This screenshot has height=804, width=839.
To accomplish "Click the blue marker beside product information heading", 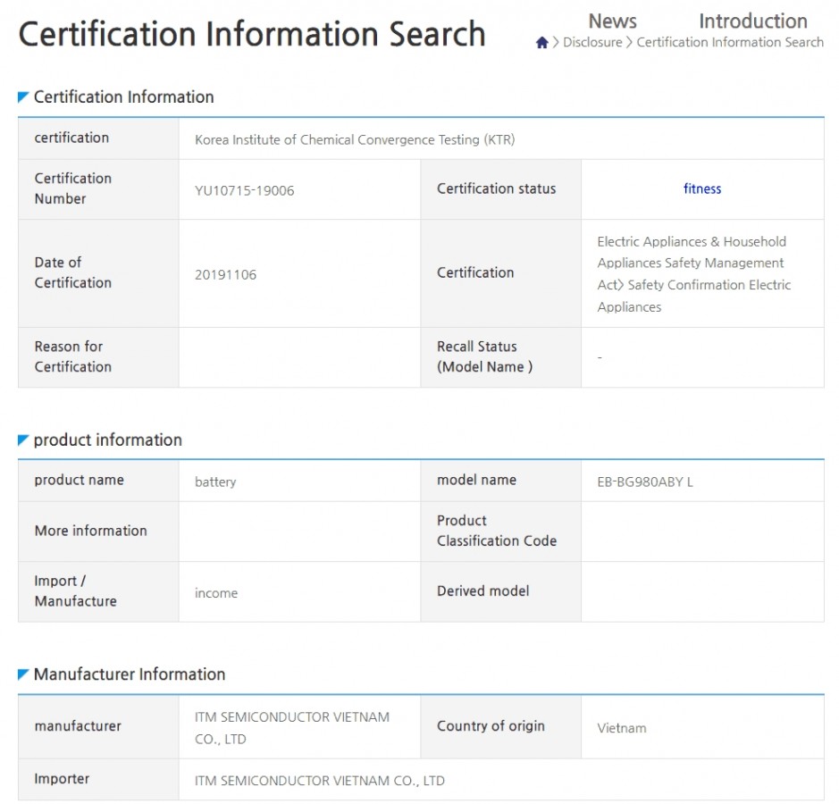I will point(23,440).
